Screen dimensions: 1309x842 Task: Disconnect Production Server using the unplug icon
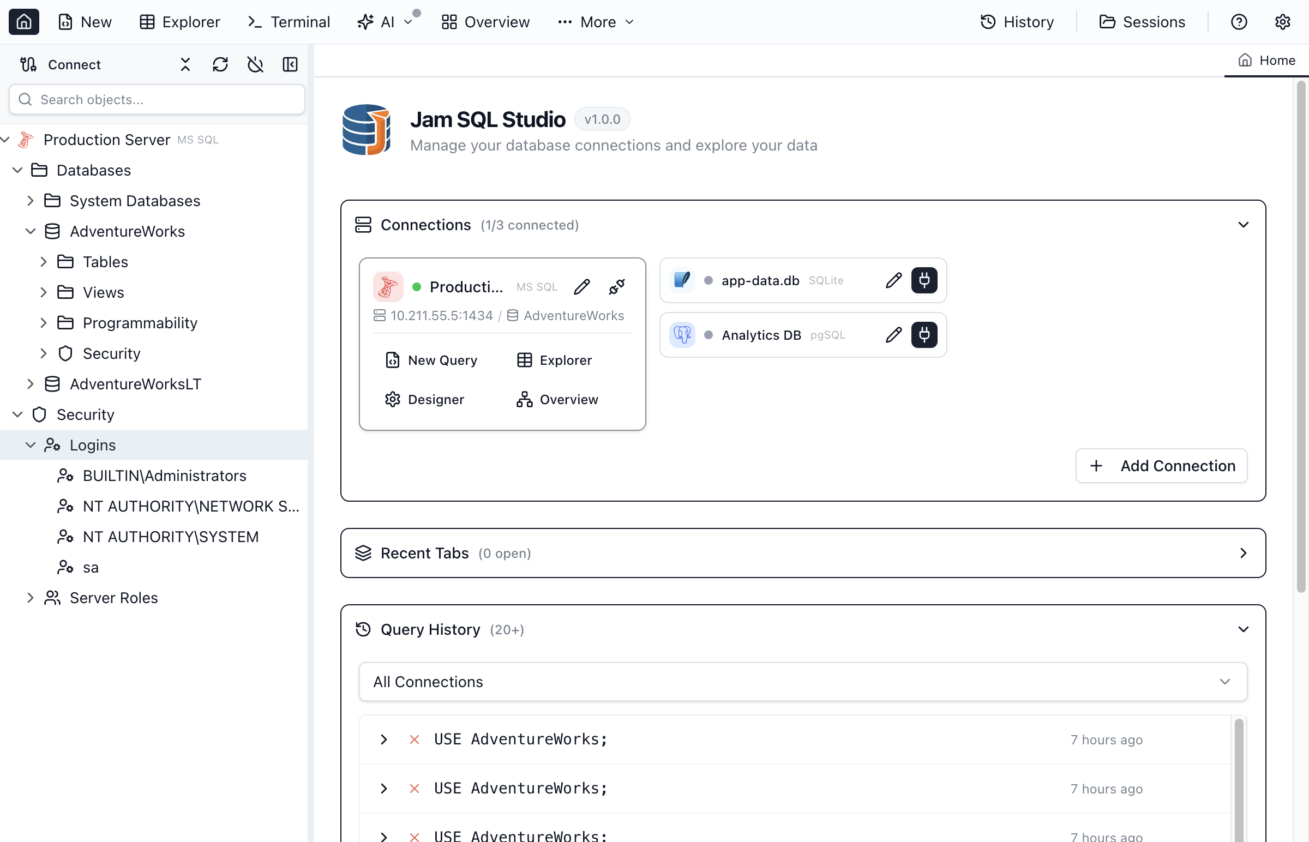[x=617, y=286]
